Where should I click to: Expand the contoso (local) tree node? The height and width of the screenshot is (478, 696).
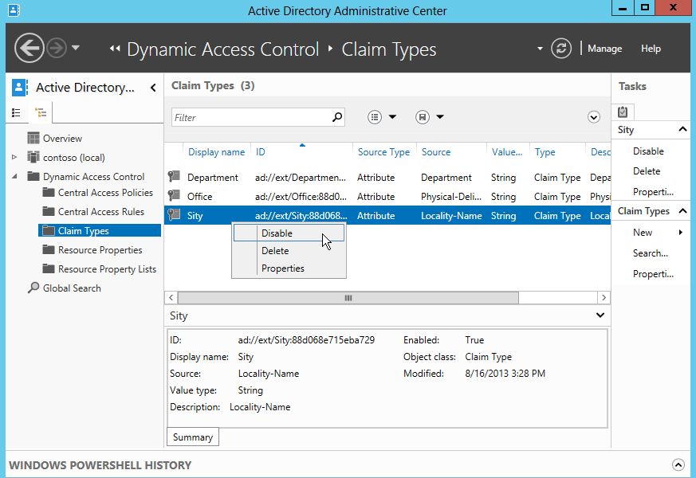click(14, 158)
